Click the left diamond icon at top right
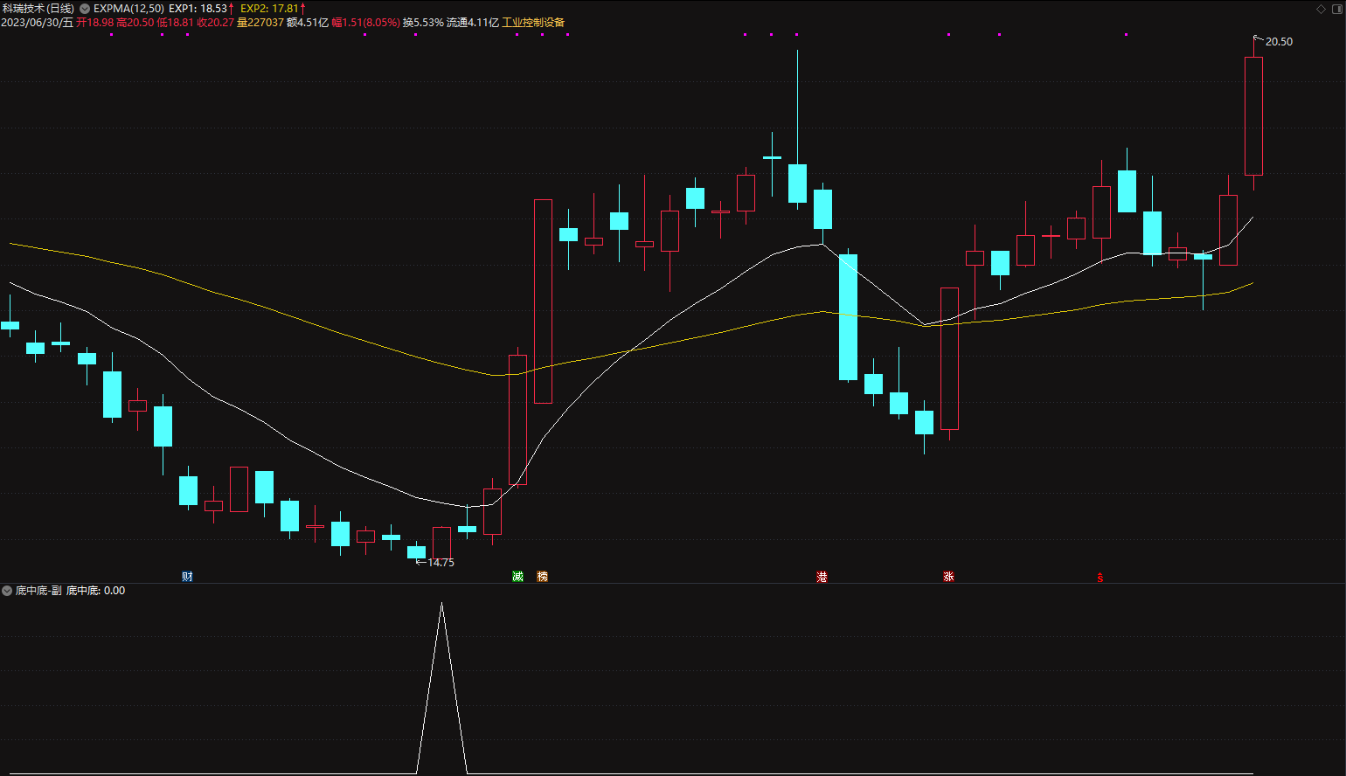1346x776 pixels. (x=1321, y=9)
